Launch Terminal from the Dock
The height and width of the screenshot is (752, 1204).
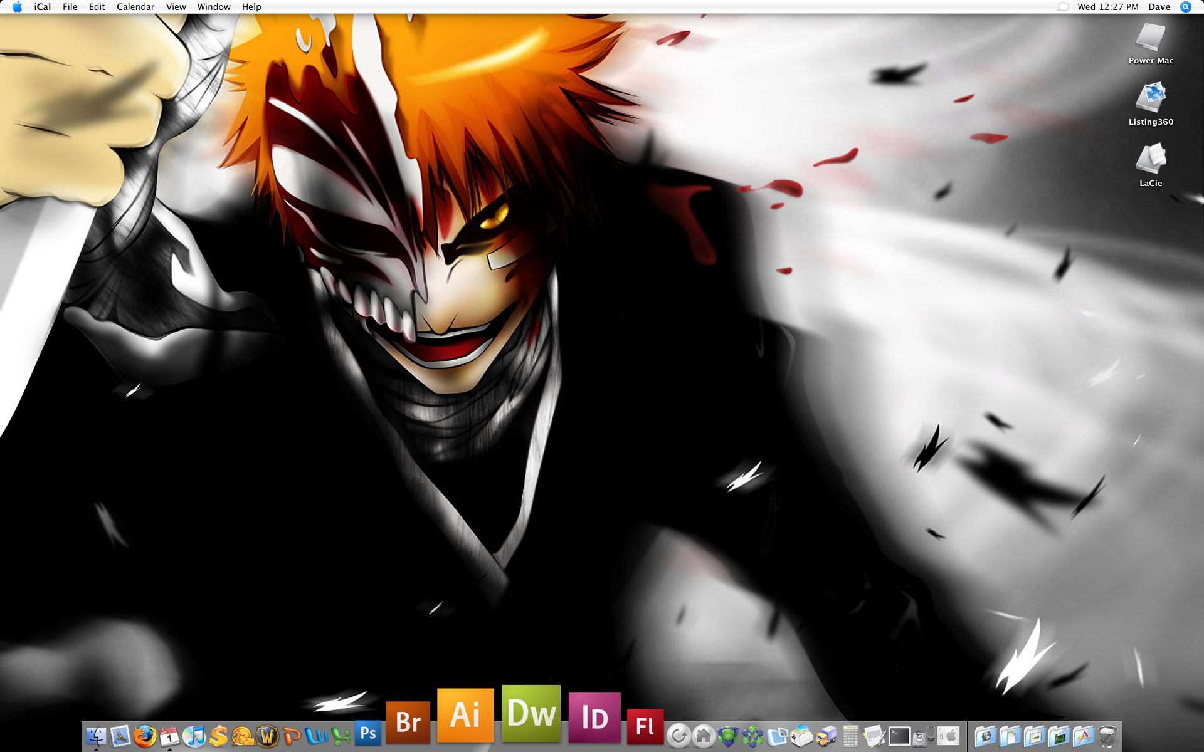[x=899, y=736]
